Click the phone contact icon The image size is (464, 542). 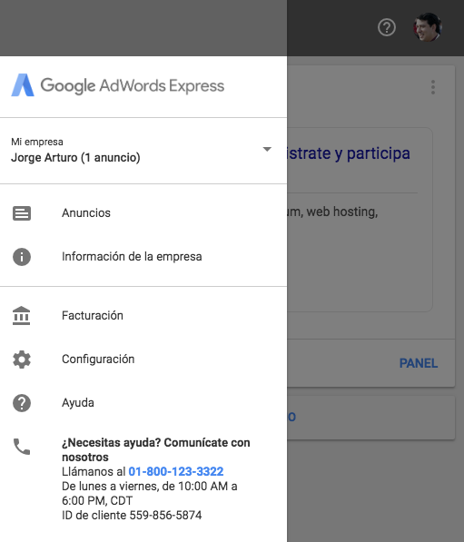[x=22, y=447]
